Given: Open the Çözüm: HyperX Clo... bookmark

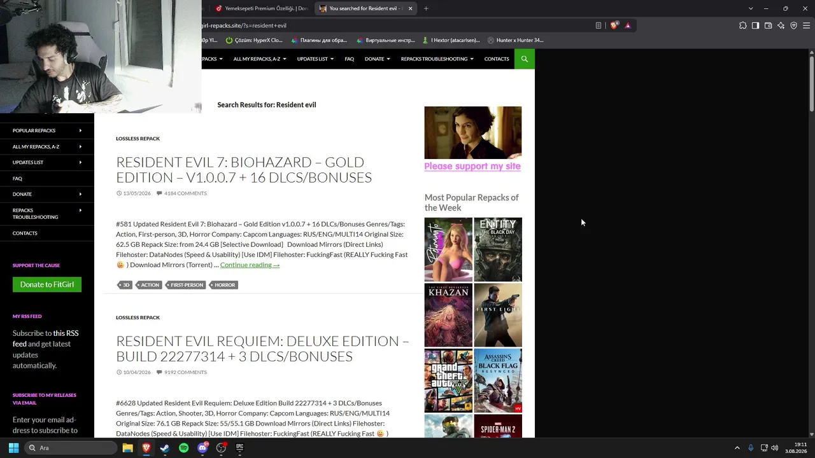Looking at the screenshot, I should tap(253, 40).
